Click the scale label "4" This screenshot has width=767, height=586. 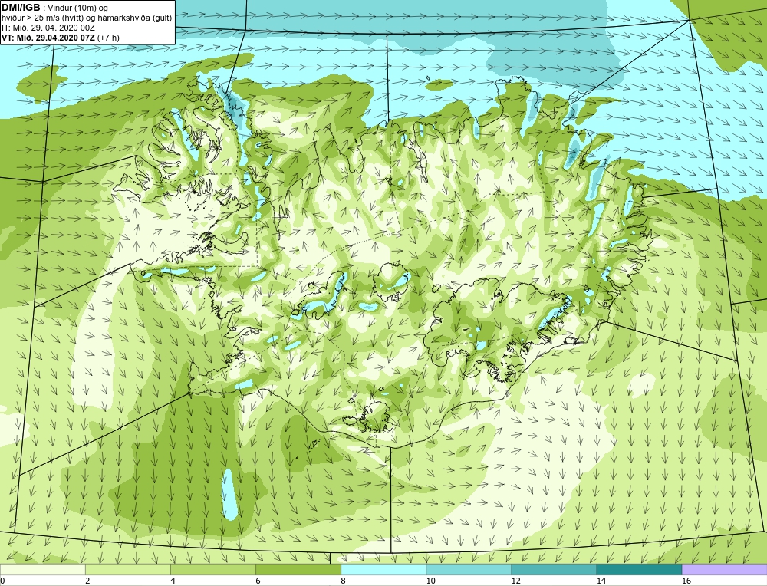(x=172, y=581)
